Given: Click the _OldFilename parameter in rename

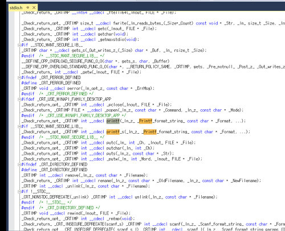Looking at the screenshot, I should tap(170, 181).
